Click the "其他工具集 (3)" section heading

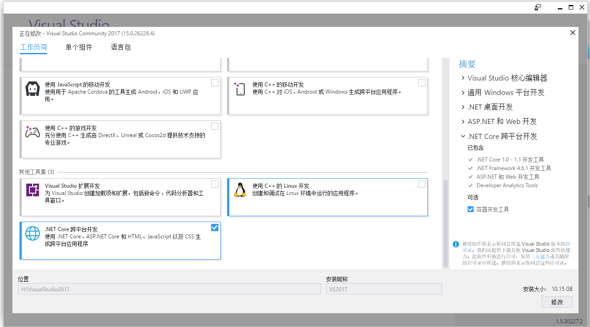(x=37, y=172)
